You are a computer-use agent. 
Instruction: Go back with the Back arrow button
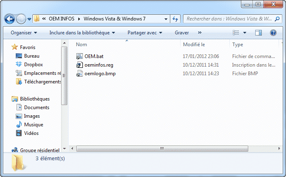coord(9,19)
